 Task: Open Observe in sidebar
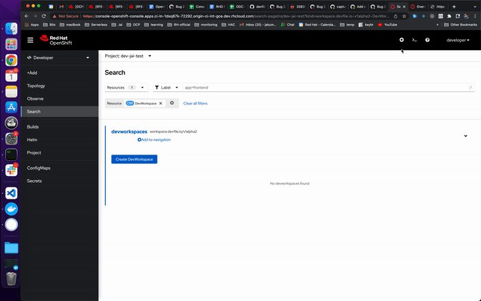60,98
